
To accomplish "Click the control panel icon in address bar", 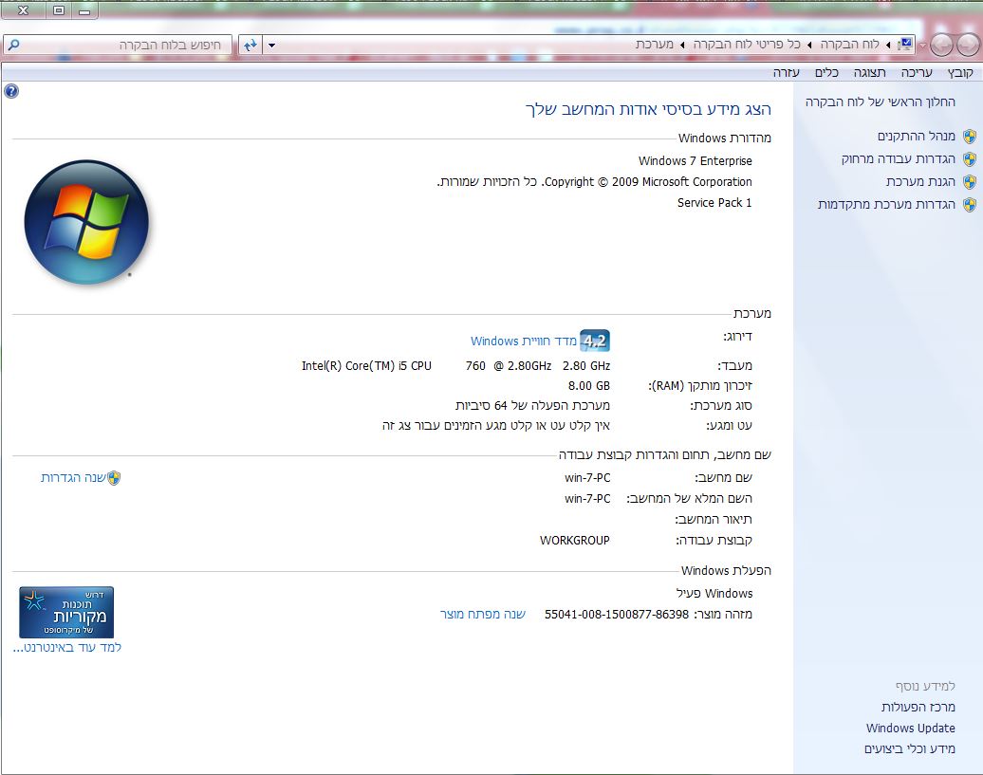I will pyautogui.click(x=905, y=44).
